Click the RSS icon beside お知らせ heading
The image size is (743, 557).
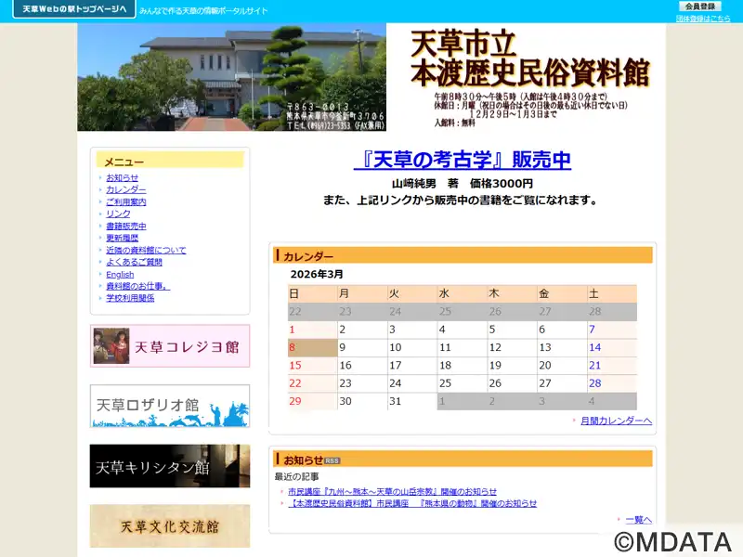point(332,460)
